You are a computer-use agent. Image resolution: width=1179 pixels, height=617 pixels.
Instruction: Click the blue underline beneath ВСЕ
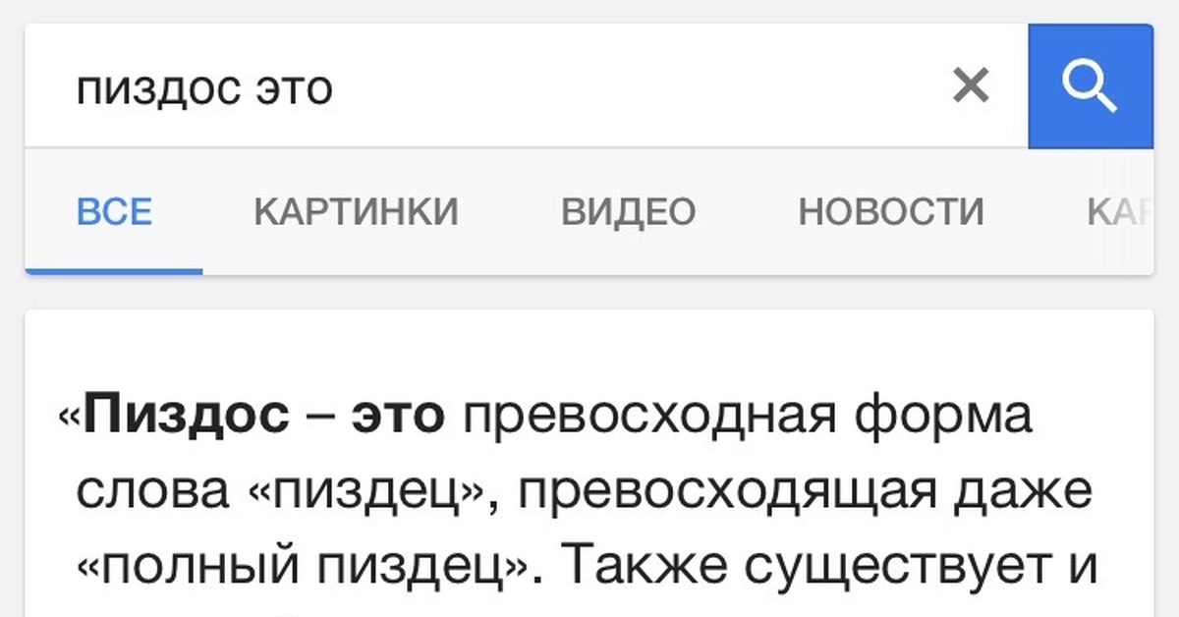(x=114, y=271)
